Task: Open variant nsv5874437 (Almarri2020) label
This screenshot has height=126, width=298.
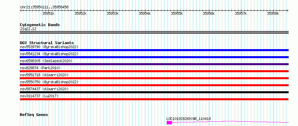Action: (x=44, y=89)
